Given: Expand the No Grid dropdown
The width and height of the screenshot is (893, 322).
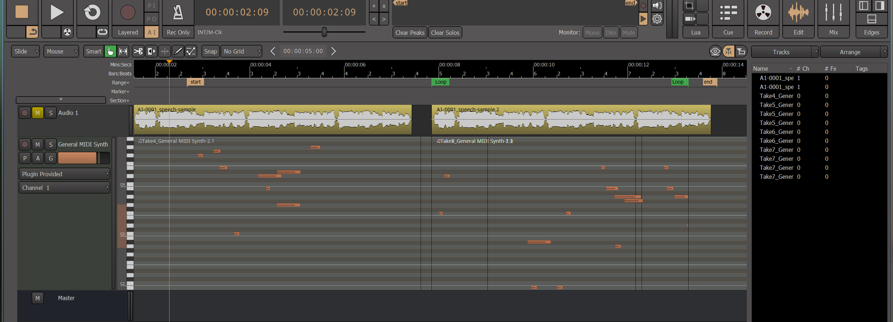Looking at the screenshot, I should (x=241, y=51).
